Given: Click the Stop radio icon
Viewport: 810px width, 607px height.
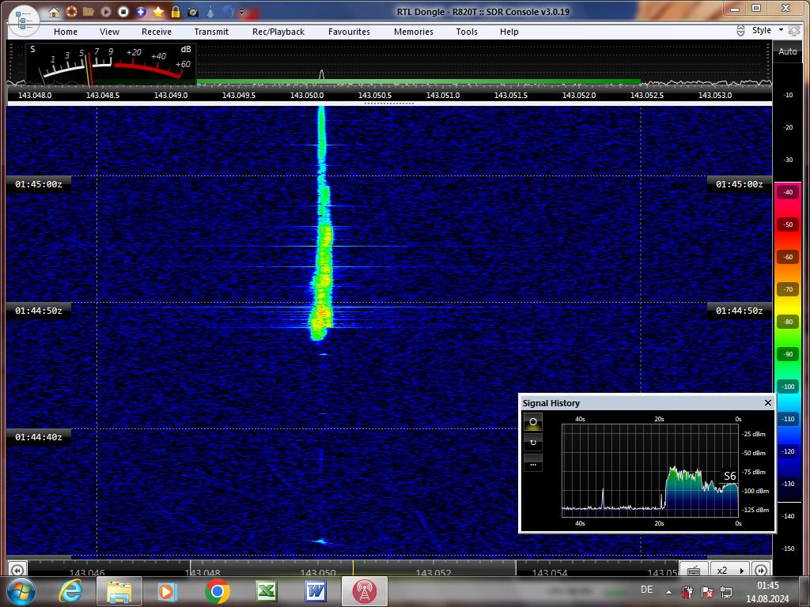Looking at the screenshot, I should coord(123,11).
